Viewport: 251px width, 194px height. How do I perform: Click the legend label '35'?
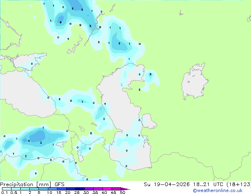pos(95,192)
